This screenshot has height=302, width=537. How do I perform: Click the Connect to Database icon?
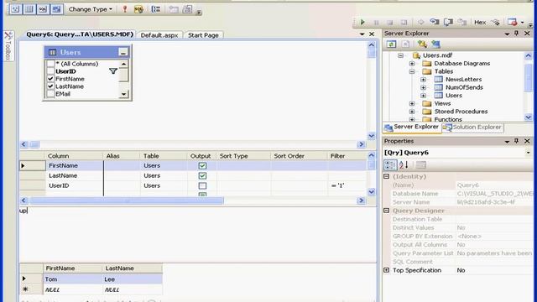[x=422, y=44]
